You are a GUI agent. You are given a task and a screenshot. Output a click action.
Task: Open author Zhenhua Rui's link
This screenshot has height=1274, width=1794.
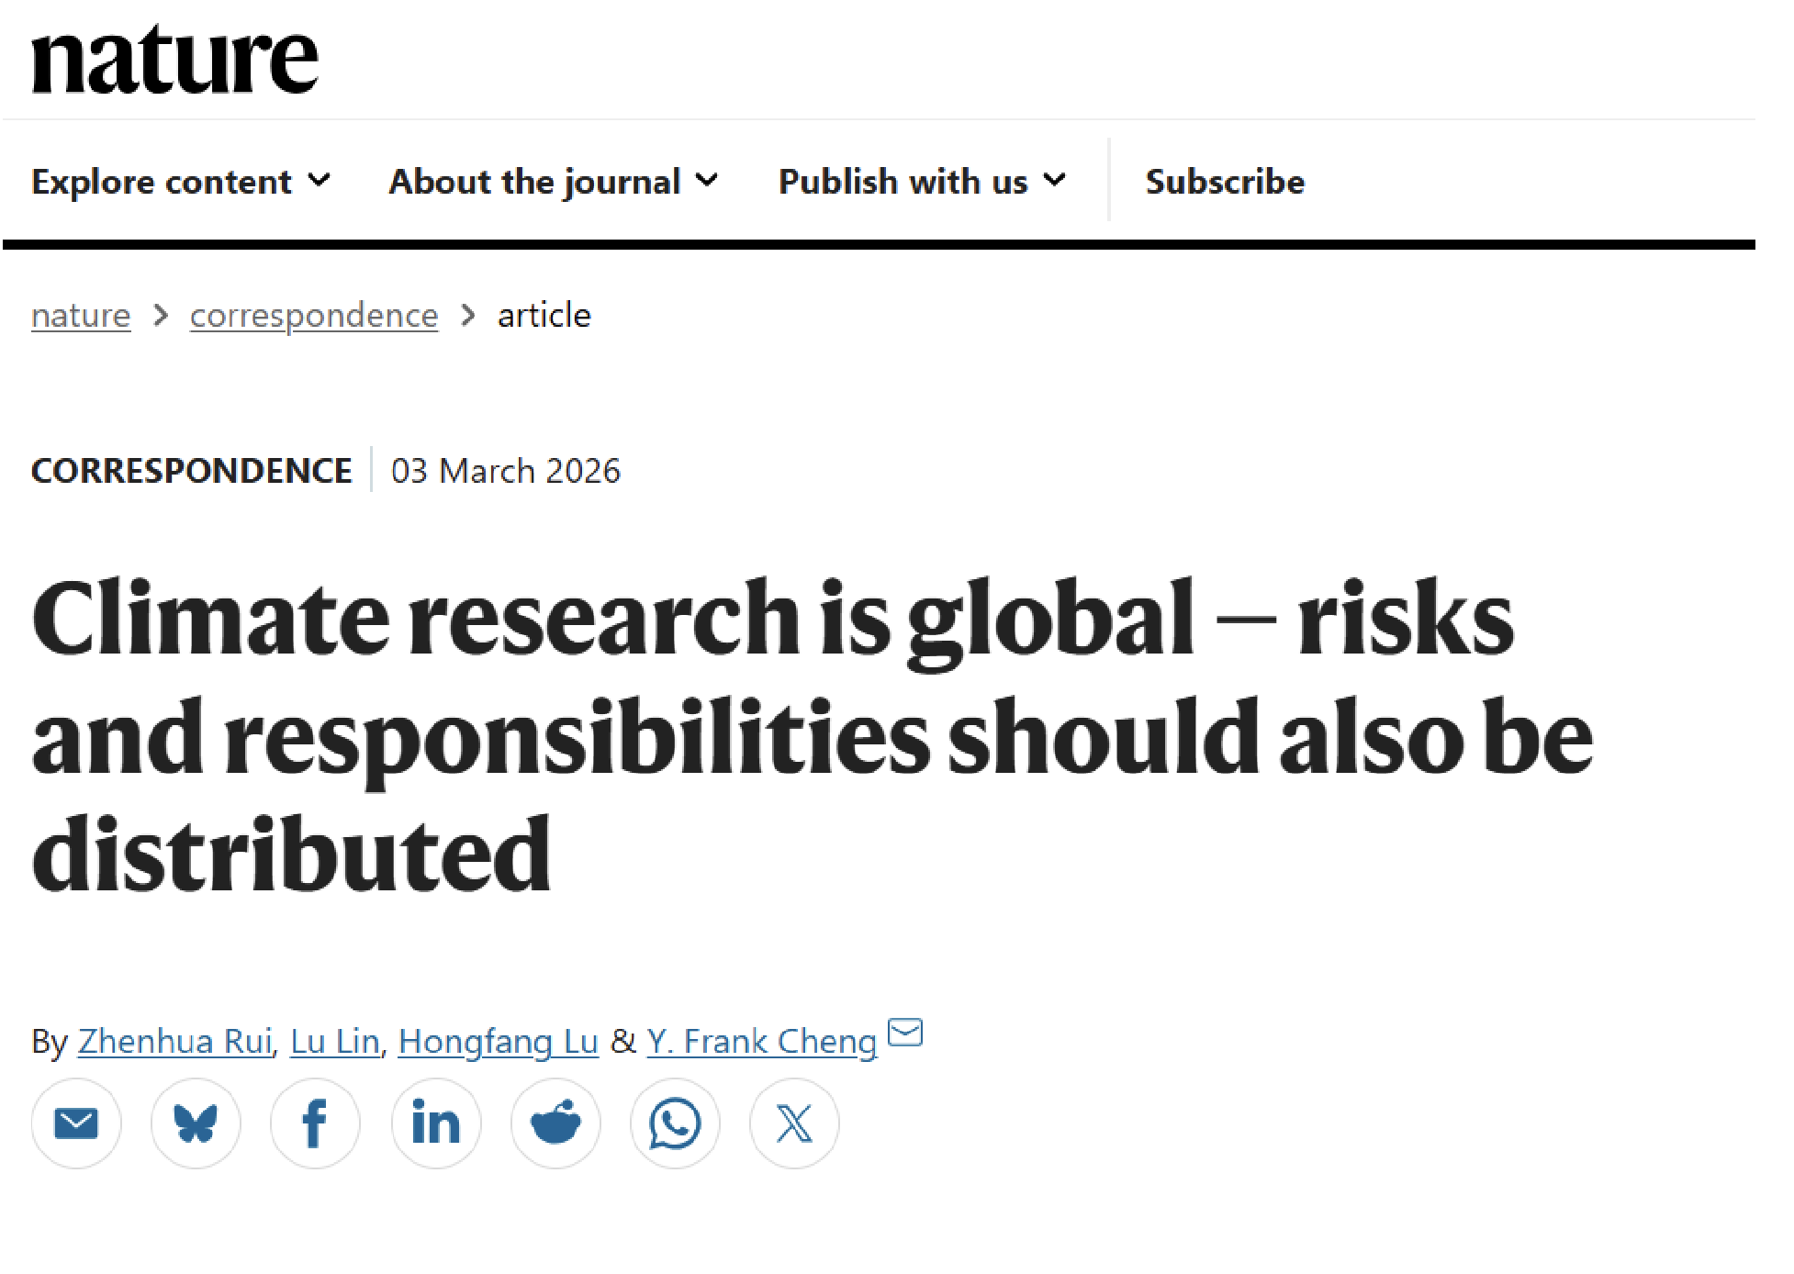click(174, 1042)
